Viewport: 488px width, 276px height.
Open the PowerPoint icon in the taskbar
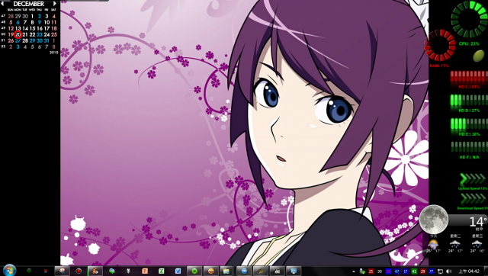point(145,271)
